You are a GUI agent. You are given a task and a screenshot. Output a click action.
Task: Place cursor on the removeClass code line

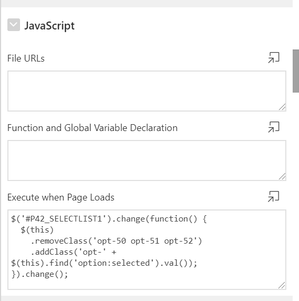(x=117, y=241)
